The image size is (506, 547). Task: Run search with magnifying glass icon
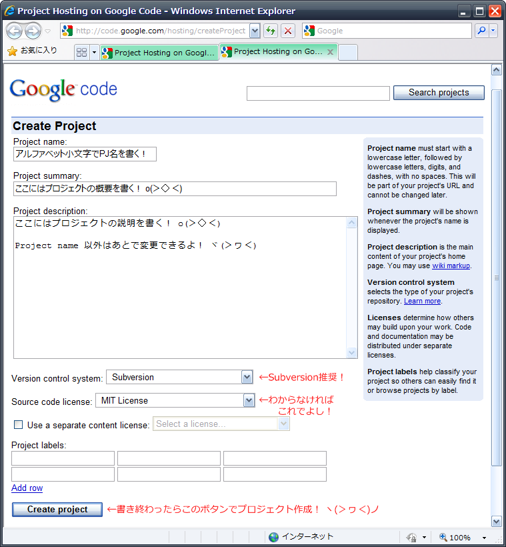[481, 31]
